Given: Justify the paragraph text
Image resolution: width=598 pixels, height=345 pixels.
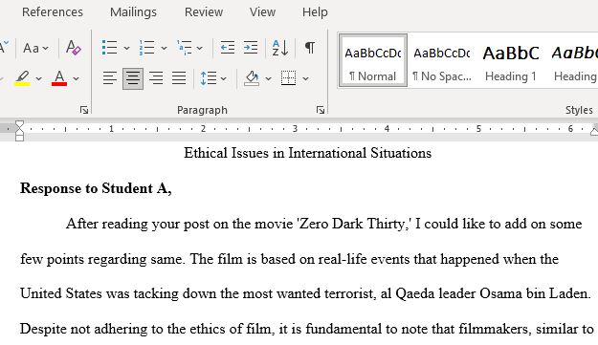Looking at the screenshot, I should (179, 78).
